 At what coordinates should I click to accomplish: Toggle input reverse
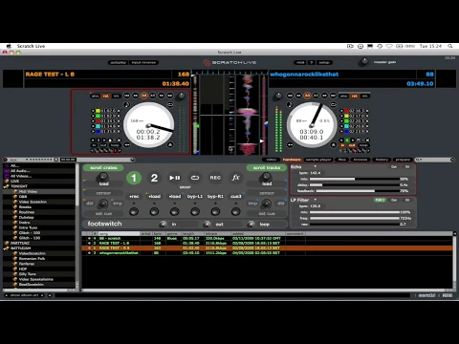point(143,62)
